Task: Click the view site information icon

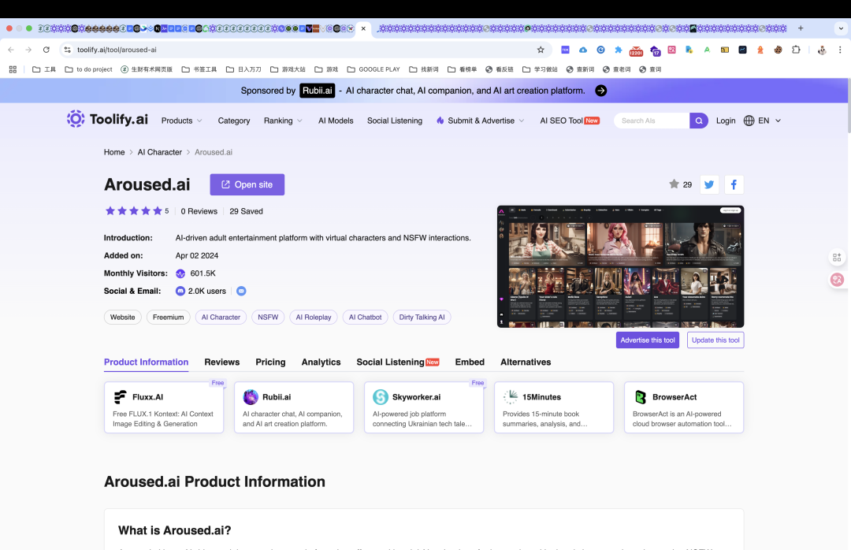Action: [x=67, y=50]
